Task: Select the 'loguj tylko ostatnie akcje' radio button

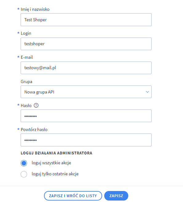Action: click(x=24, y=174)
